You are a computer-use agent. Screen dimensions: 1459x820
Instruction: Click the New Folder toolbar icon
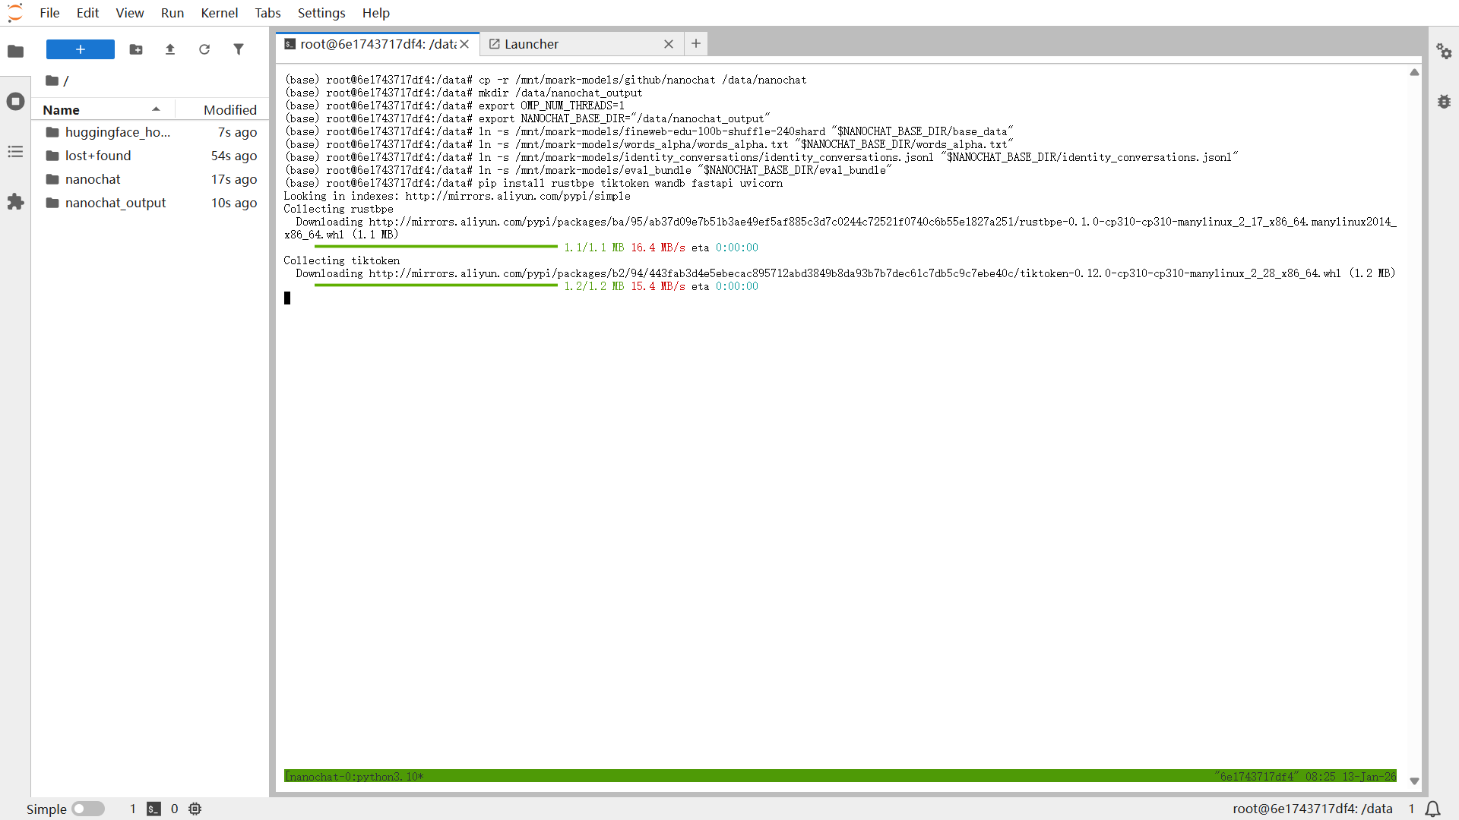coord(136,49)
